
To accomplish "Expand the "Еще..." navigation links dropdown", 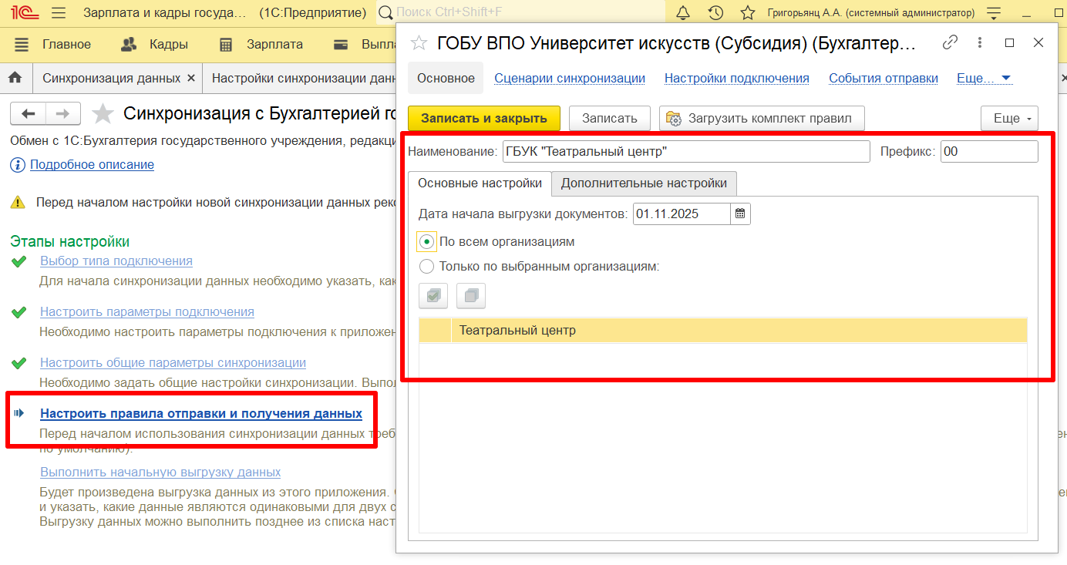I will click(x=985, y=78).
